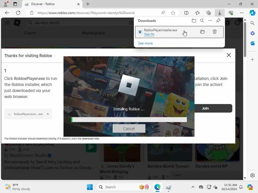The width and height of the screenshot is (258, 193).
Task: Open the weather widget on the taskbar
Action: 17,187
